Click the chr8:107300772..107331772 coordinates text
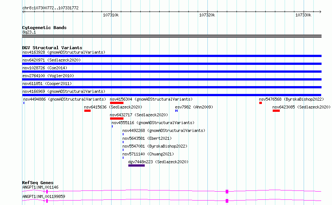 pos(50,8)
